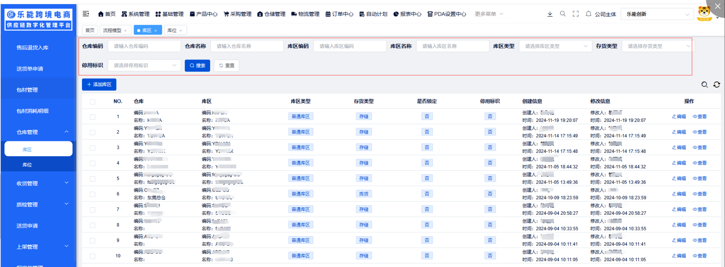725x267 pixels.
Task: Open 仓储管理 menu
Action: pos(272,14)
